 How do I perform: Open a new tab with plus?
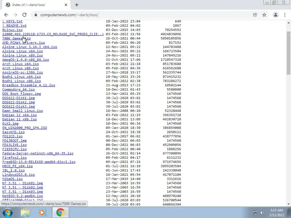(x=77, y=5)
